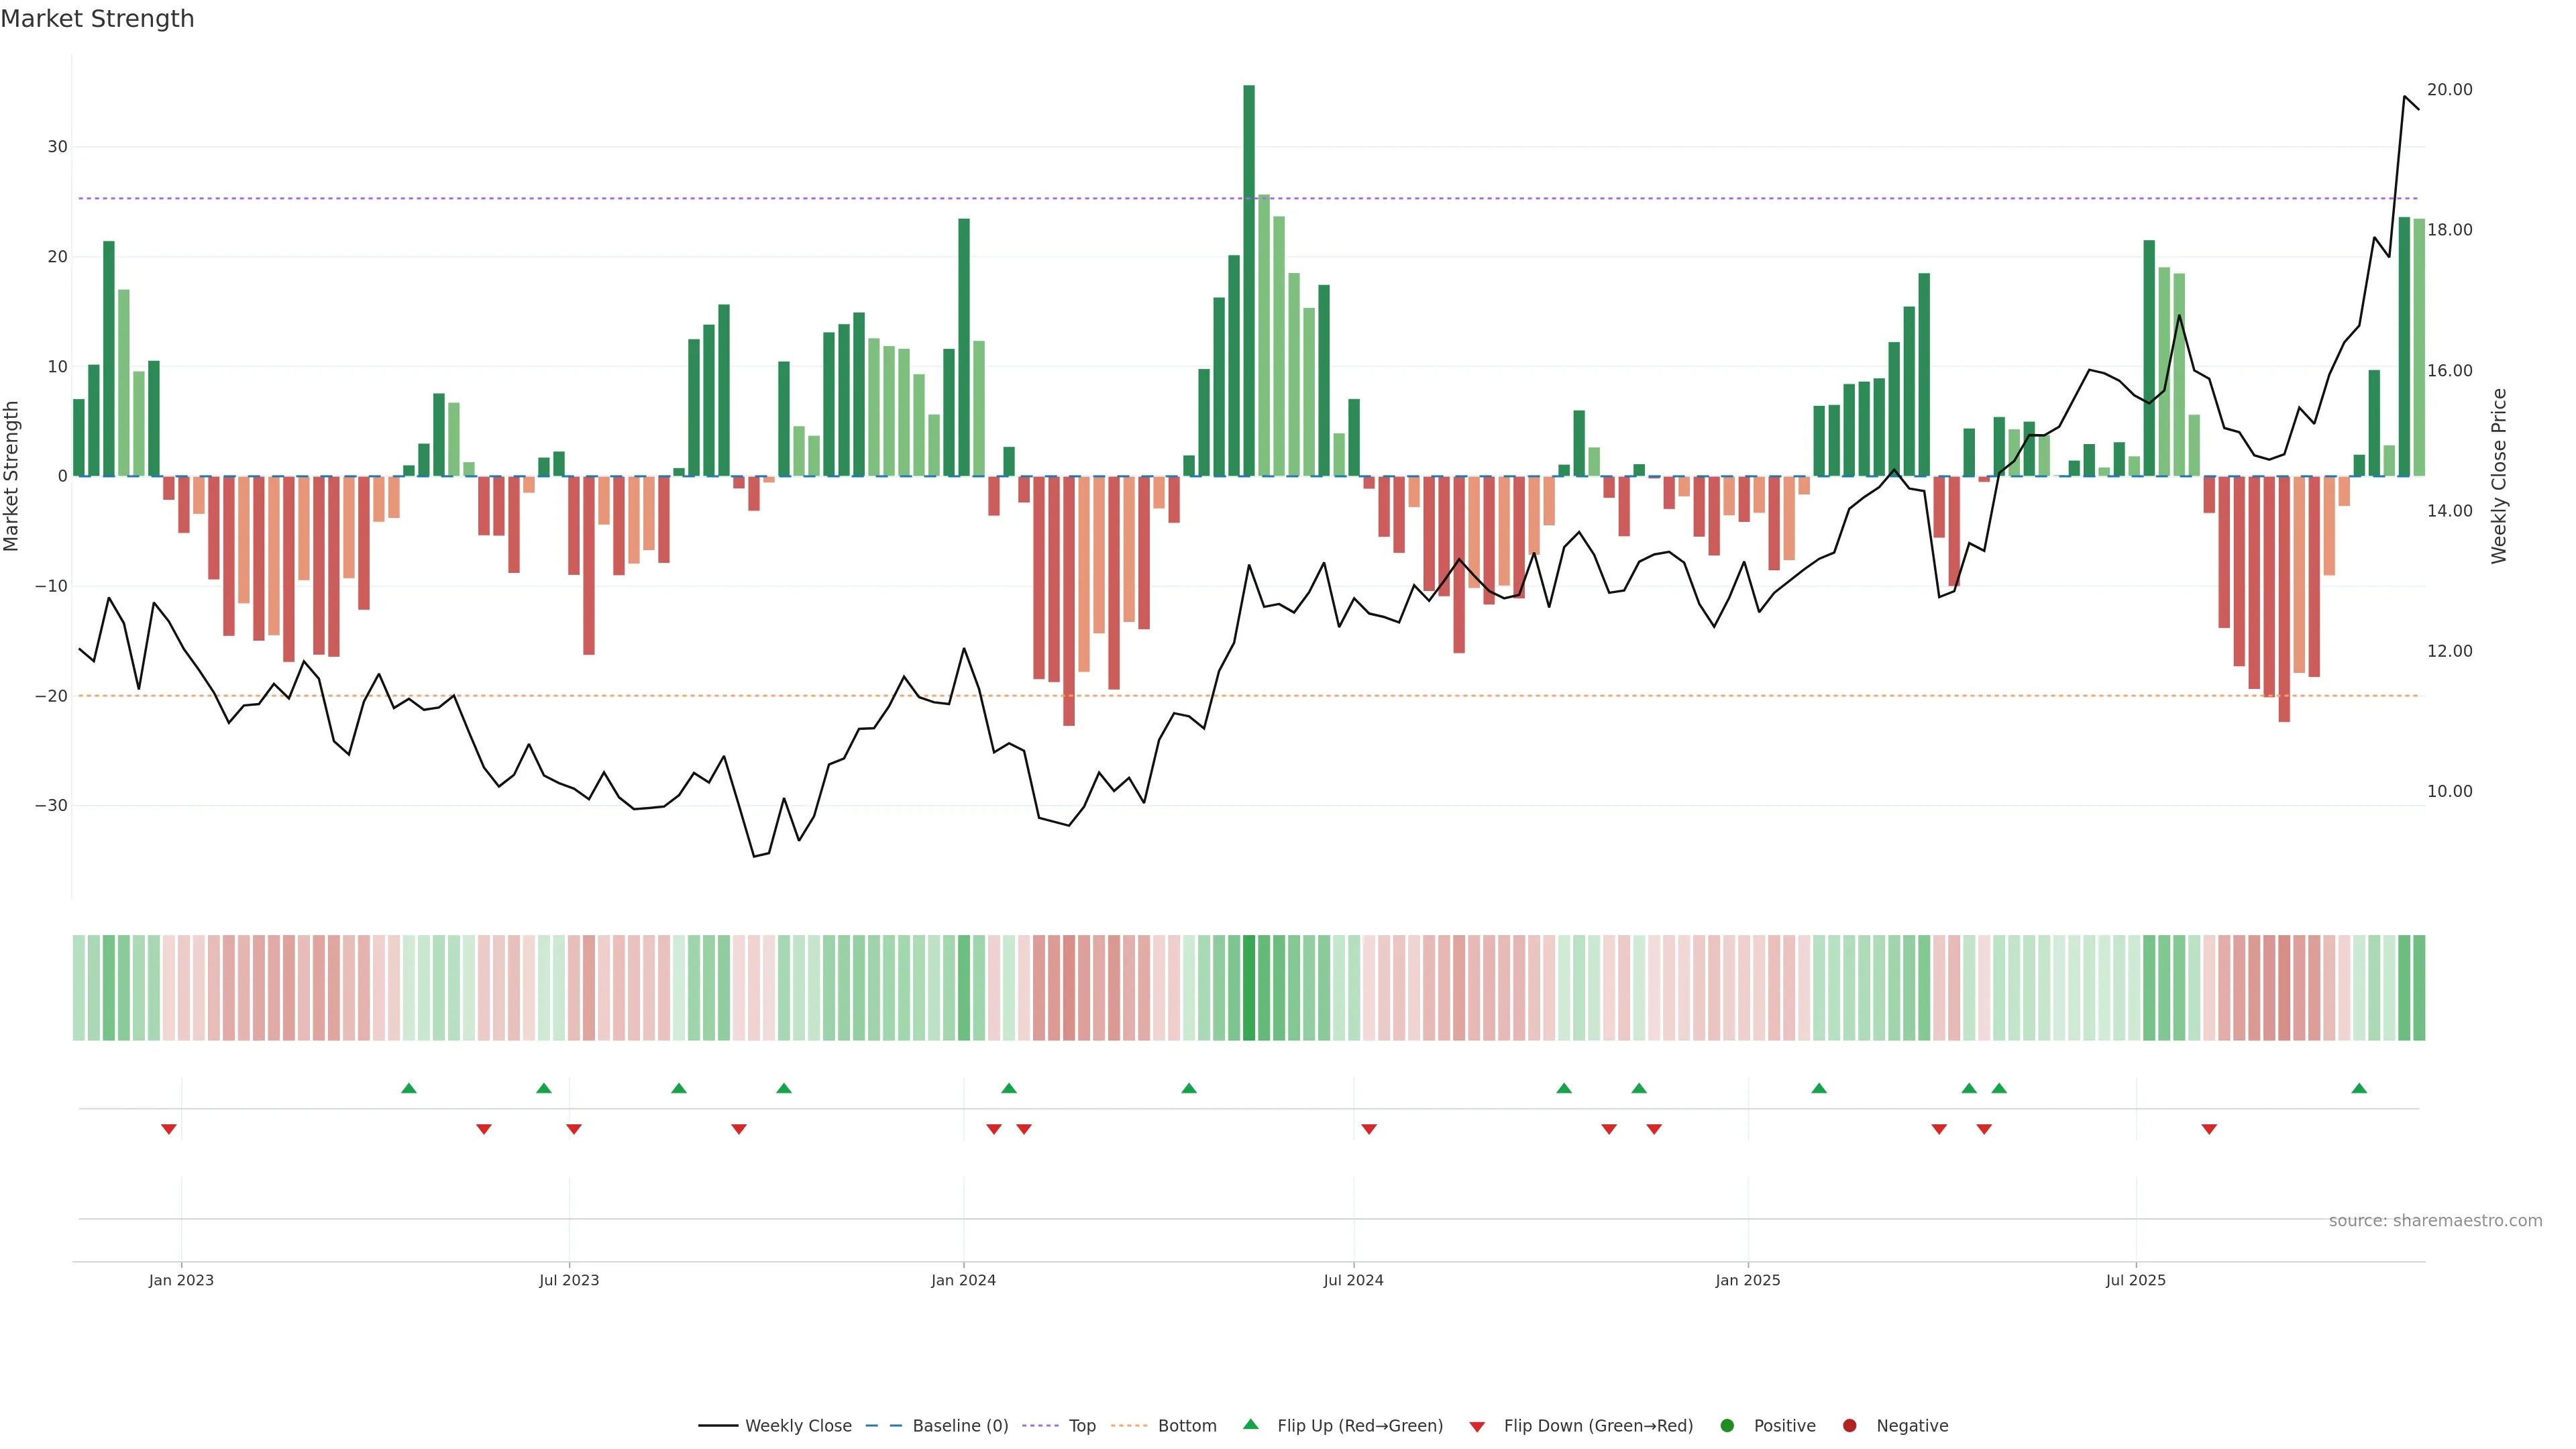Viewport: 2576px width, 1449px height.
Task: Click the Bottom legend dashed line
Action: [x=1129, y=1425]
